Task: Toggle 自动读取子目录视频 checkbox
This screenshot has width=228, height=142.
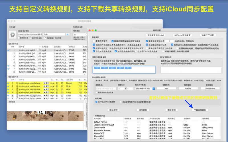Action: click(x=45, y=38)
